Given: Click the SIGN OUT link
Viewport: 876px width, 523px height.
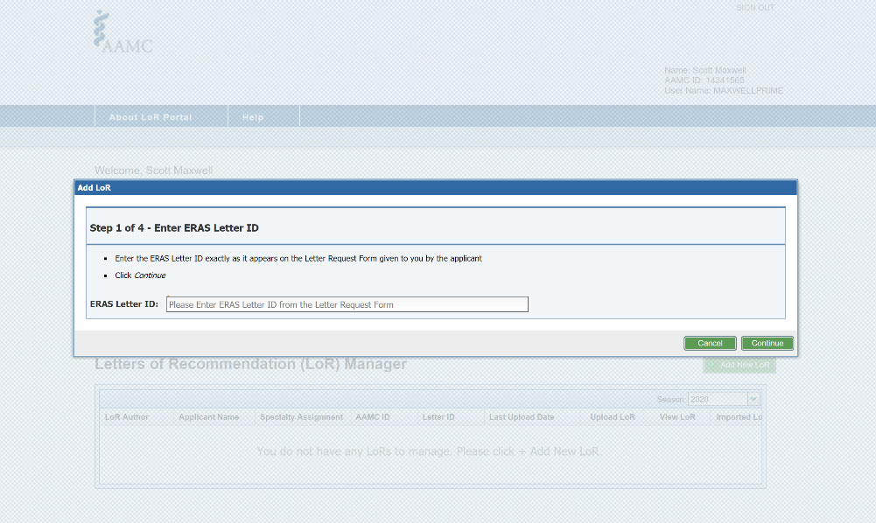Looking at the screenshot, I should (x=755, y=8).
